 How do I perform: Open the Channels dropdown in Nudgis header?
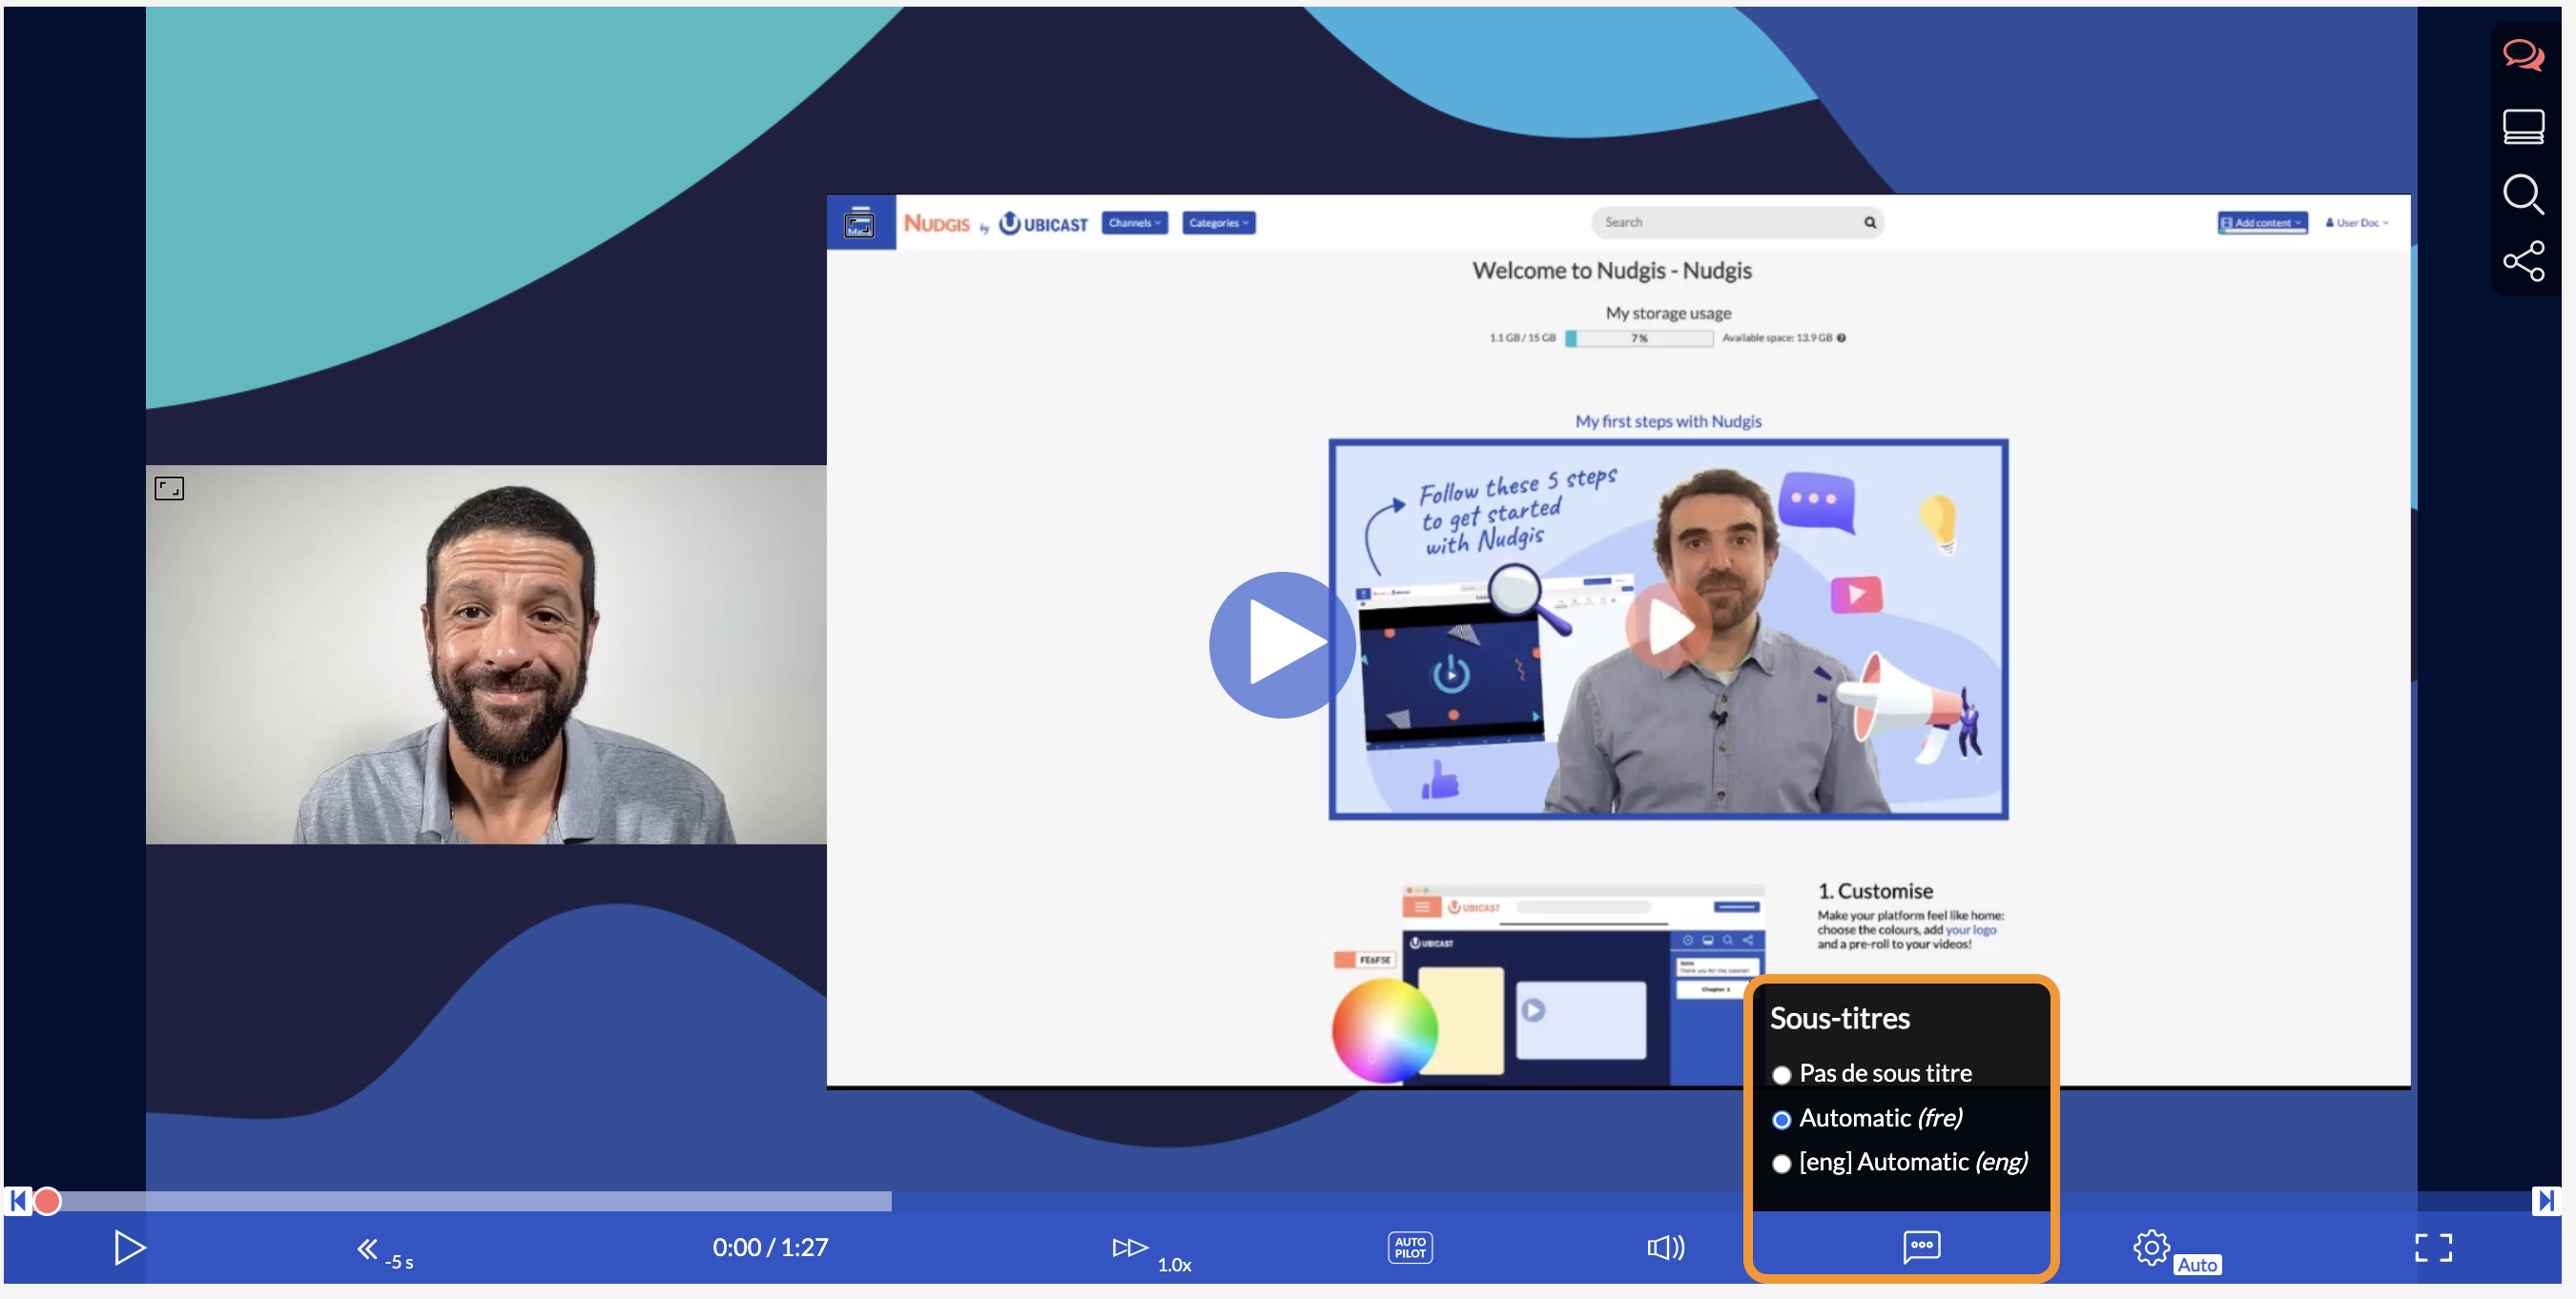tap(1134, 223)
